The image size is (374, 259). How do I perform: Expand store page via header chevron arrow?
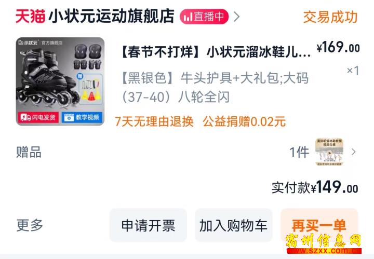click(x=236, y=17)
